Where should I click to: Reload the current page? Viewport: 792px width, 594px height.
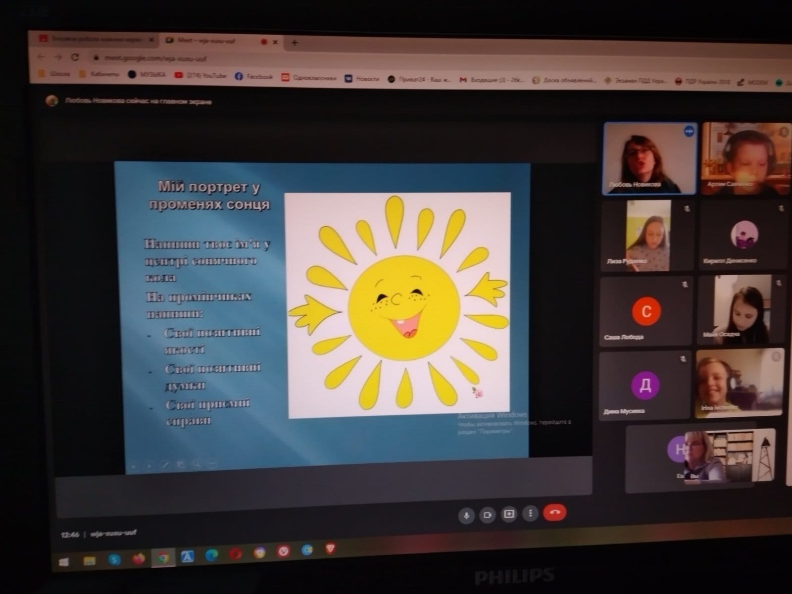(x=75, y=57)
